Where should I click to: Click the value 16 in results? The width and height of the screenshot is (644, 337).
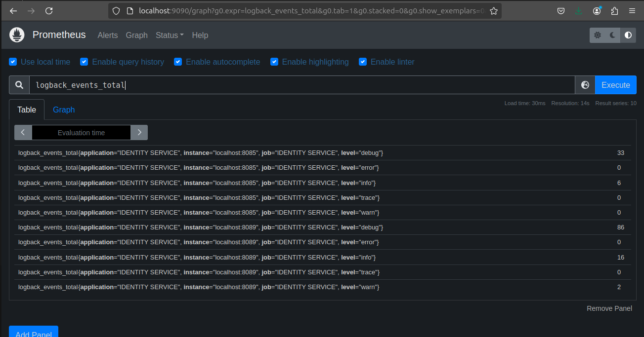[x=621, y=258]
